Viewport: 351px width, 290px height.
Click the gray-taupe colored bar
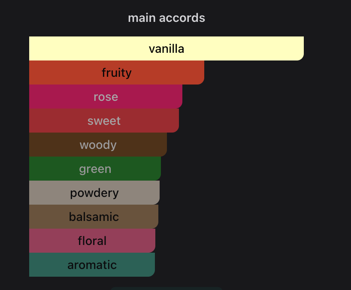94,193
